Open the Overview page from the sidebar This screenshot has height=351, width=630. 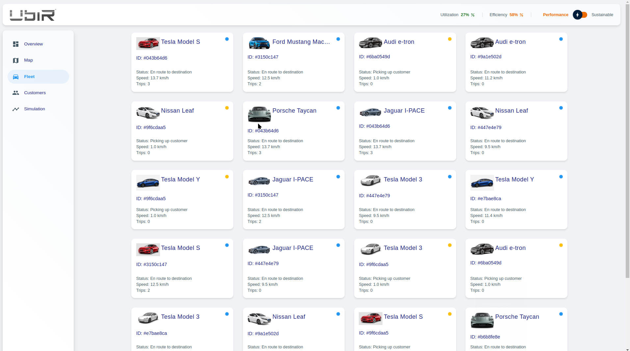click(38, 44)
